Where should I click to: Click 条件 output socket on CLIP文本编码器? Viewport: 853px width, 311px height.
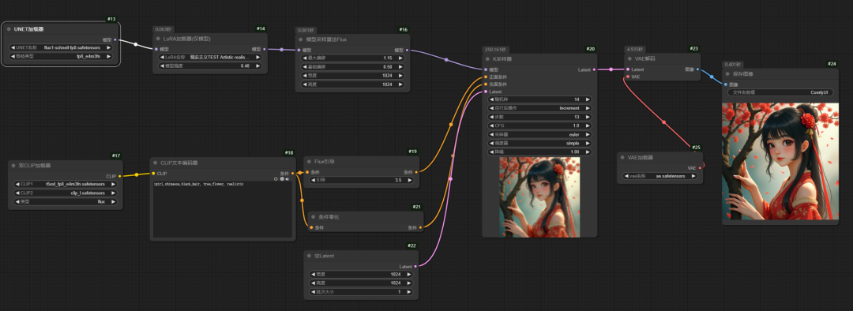point(293,174)
